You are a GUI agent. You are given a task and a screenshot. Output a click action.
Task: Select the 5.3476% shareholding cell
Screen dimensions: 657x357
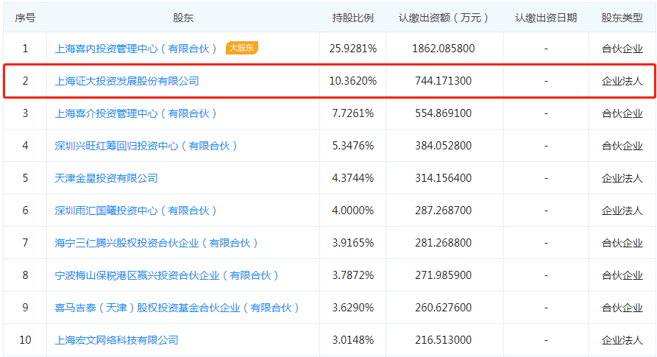click(x=353, y=146)
